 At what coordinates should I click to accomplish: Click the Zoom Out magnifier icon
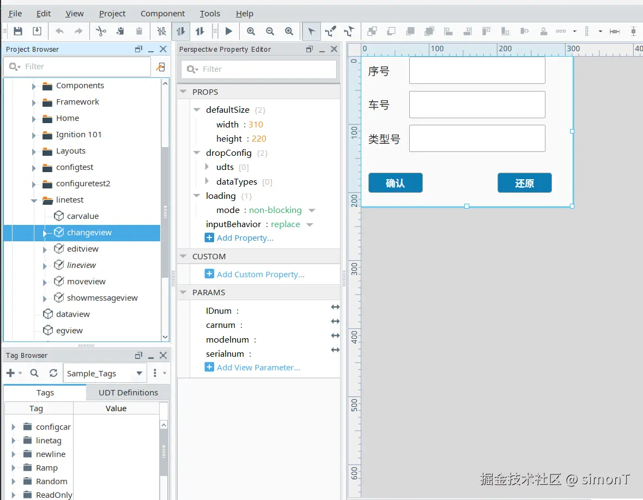tap(270, 31)
